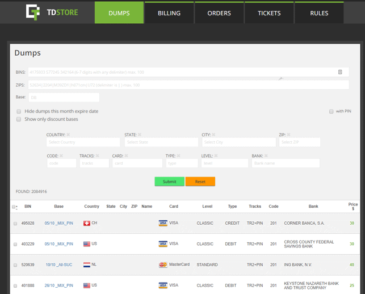The width and height of the screenshot is (365, 294).
Task: Open the level filter dropdown
Action: tap(225, 163)
